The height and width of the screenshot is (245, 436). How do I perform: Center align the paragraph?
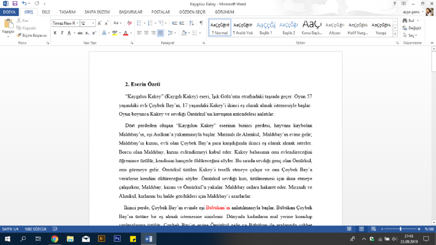tap(146, 33)
